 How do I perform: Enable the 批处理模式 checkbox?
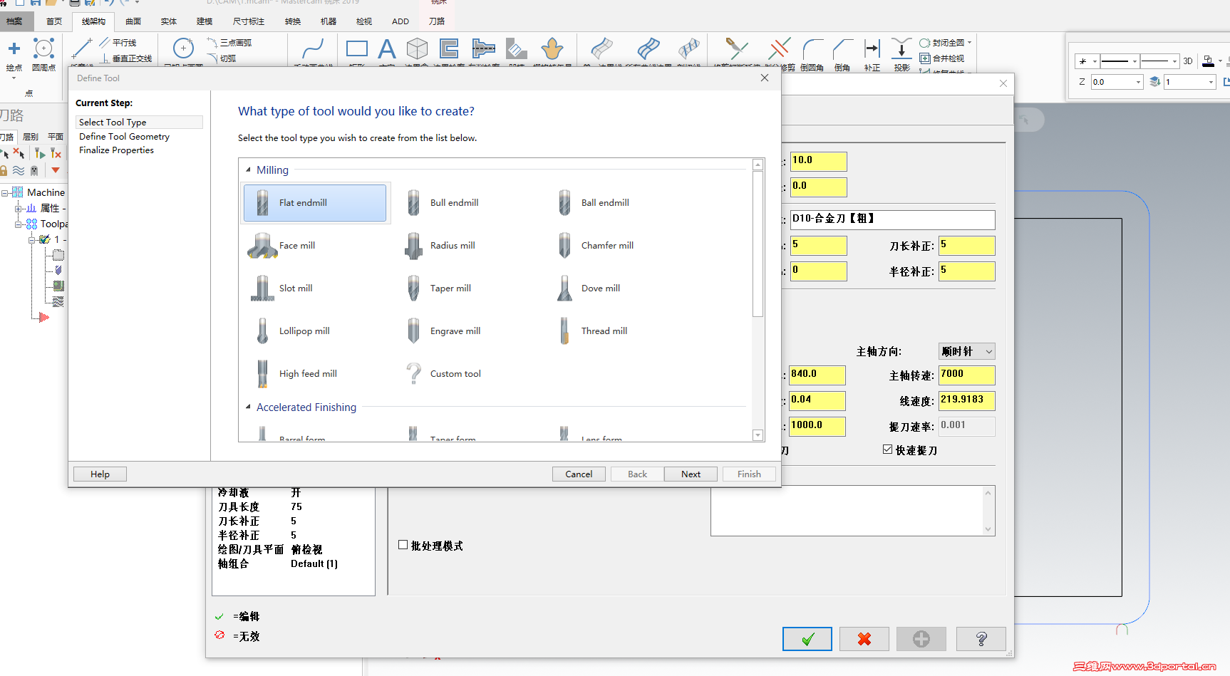pyautogui.click(x=403, y=545)
